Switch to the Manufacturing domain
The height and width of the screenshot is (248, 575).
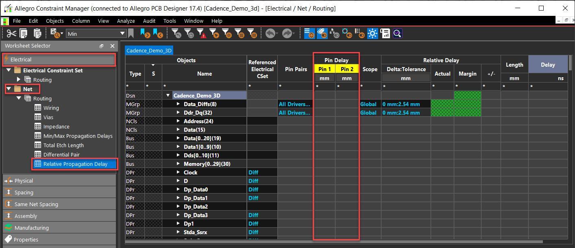(59, 228)
